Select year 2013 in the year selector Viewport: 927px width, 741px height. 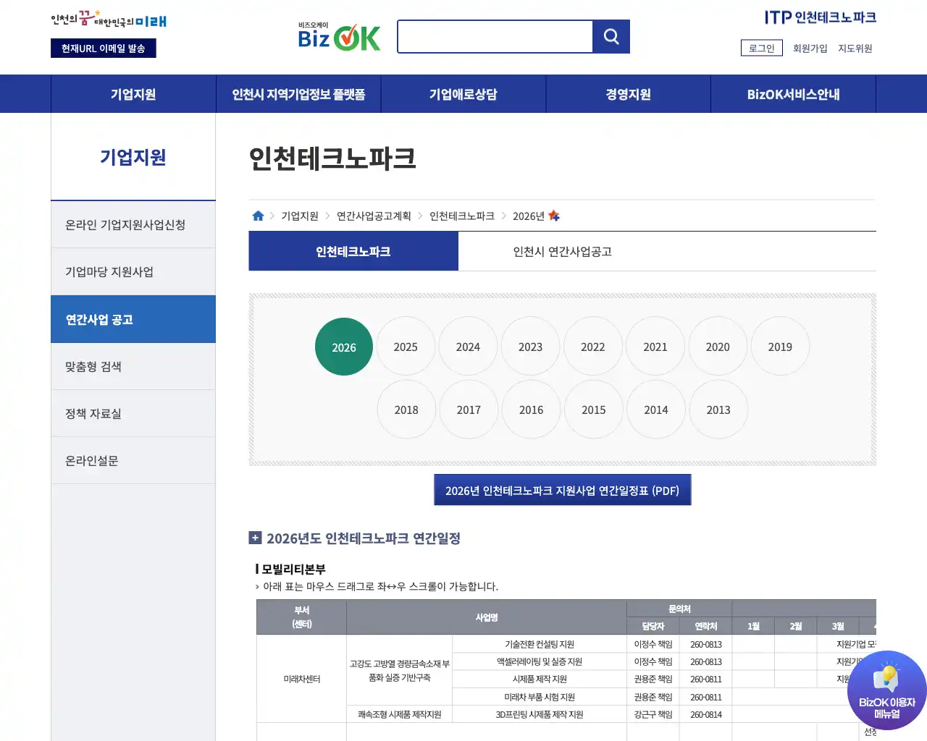718,410
